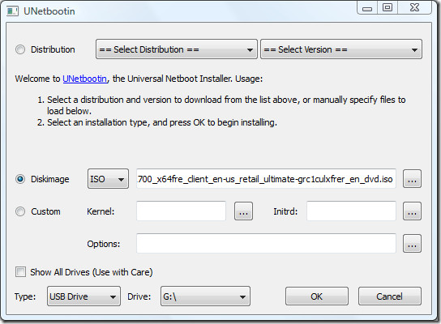441x324 pixels.
Task: Click the 'Distribution' label text
Action: coord(53,49)
